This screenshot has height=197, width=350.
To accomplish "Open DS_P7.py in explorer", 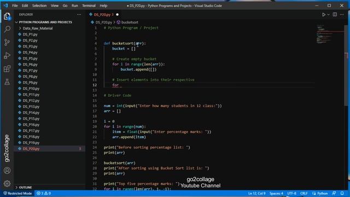I will point(30,71).
